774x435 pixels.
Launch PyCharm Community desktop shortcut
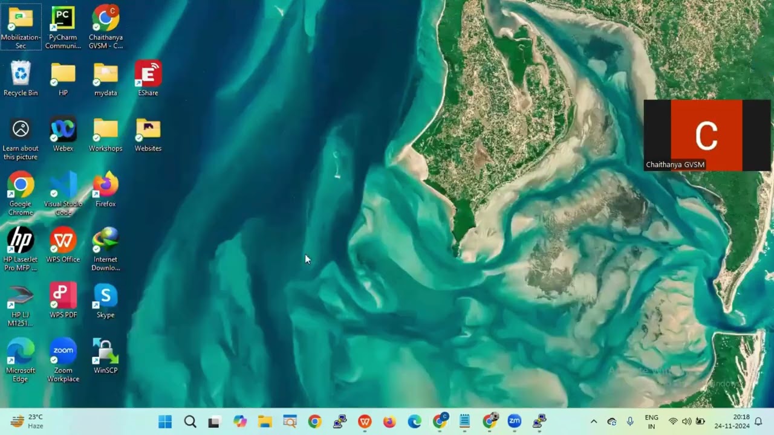(x=63, y=27)
